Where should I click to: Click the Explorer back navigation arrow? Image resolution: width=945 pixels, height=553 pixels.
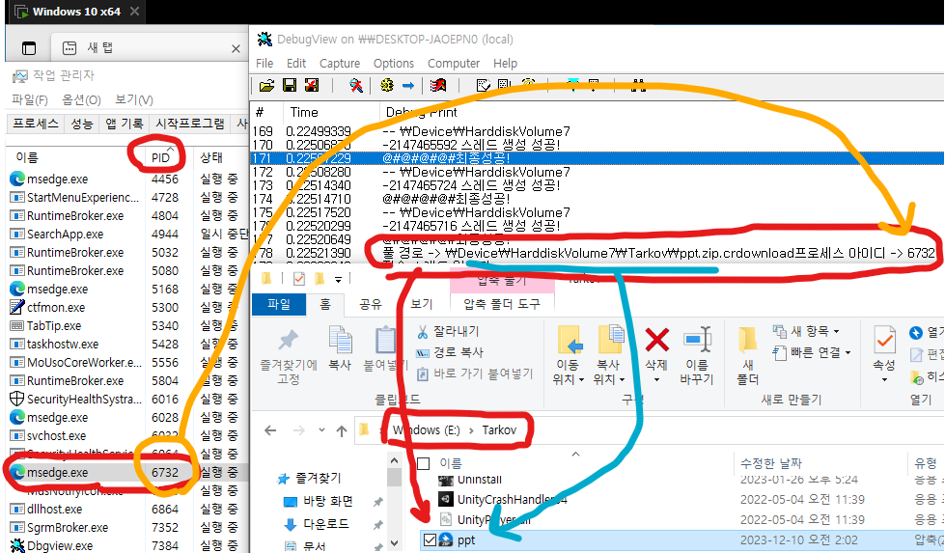click(x=270, y=430)
